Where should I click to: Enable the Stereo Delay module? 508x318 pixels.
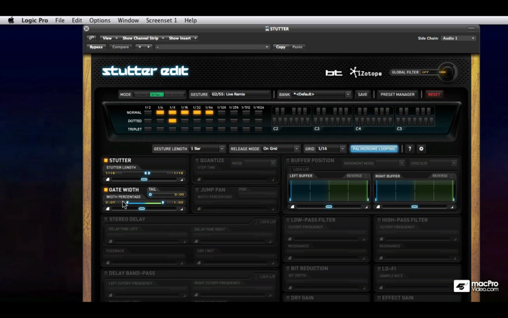point(105,219)
